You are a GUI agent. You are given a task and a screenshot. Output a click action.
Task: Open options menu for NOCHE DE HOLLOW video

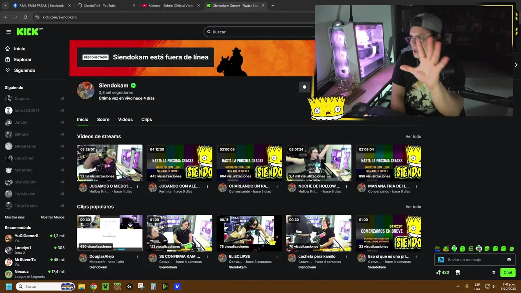346,187
